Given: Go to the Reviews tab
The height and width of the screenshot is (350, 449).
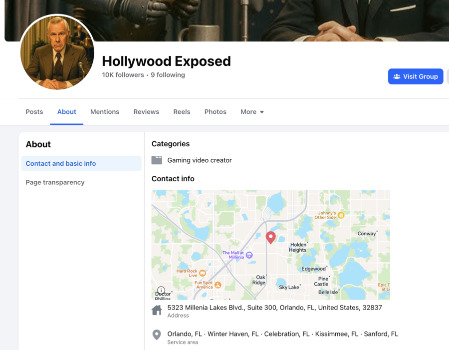Looking at the screenshot, I should (146, 112).
